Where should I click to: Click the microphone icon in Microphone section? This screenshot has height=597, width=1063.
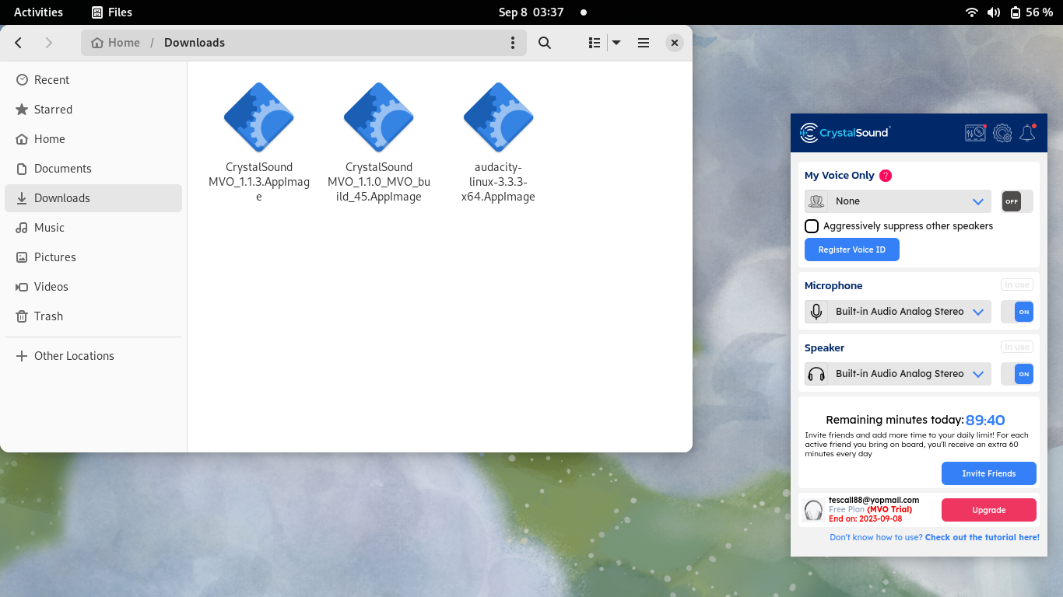[816, 312]
